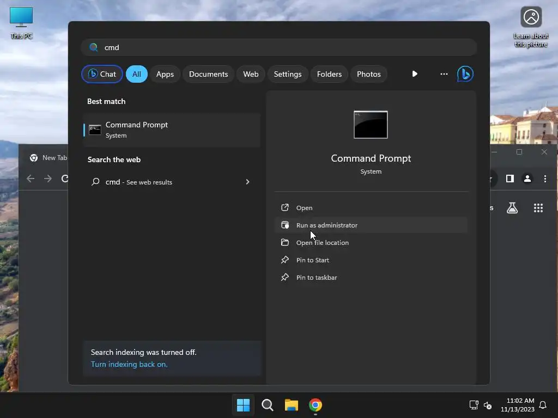Choose Pin to Start

point(371,260)
